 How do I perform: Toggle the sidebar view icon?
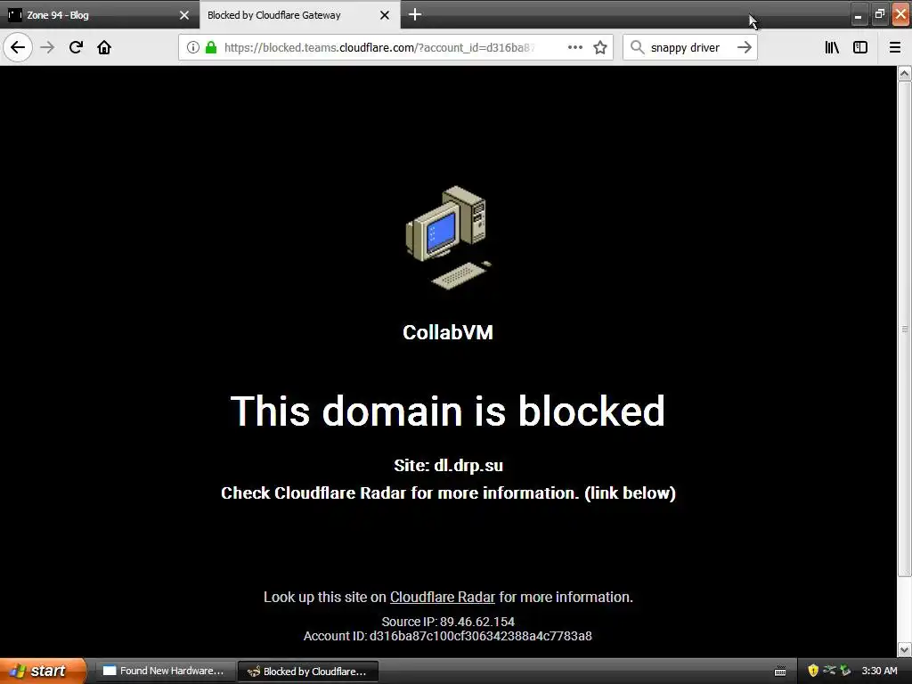(860, 47)
